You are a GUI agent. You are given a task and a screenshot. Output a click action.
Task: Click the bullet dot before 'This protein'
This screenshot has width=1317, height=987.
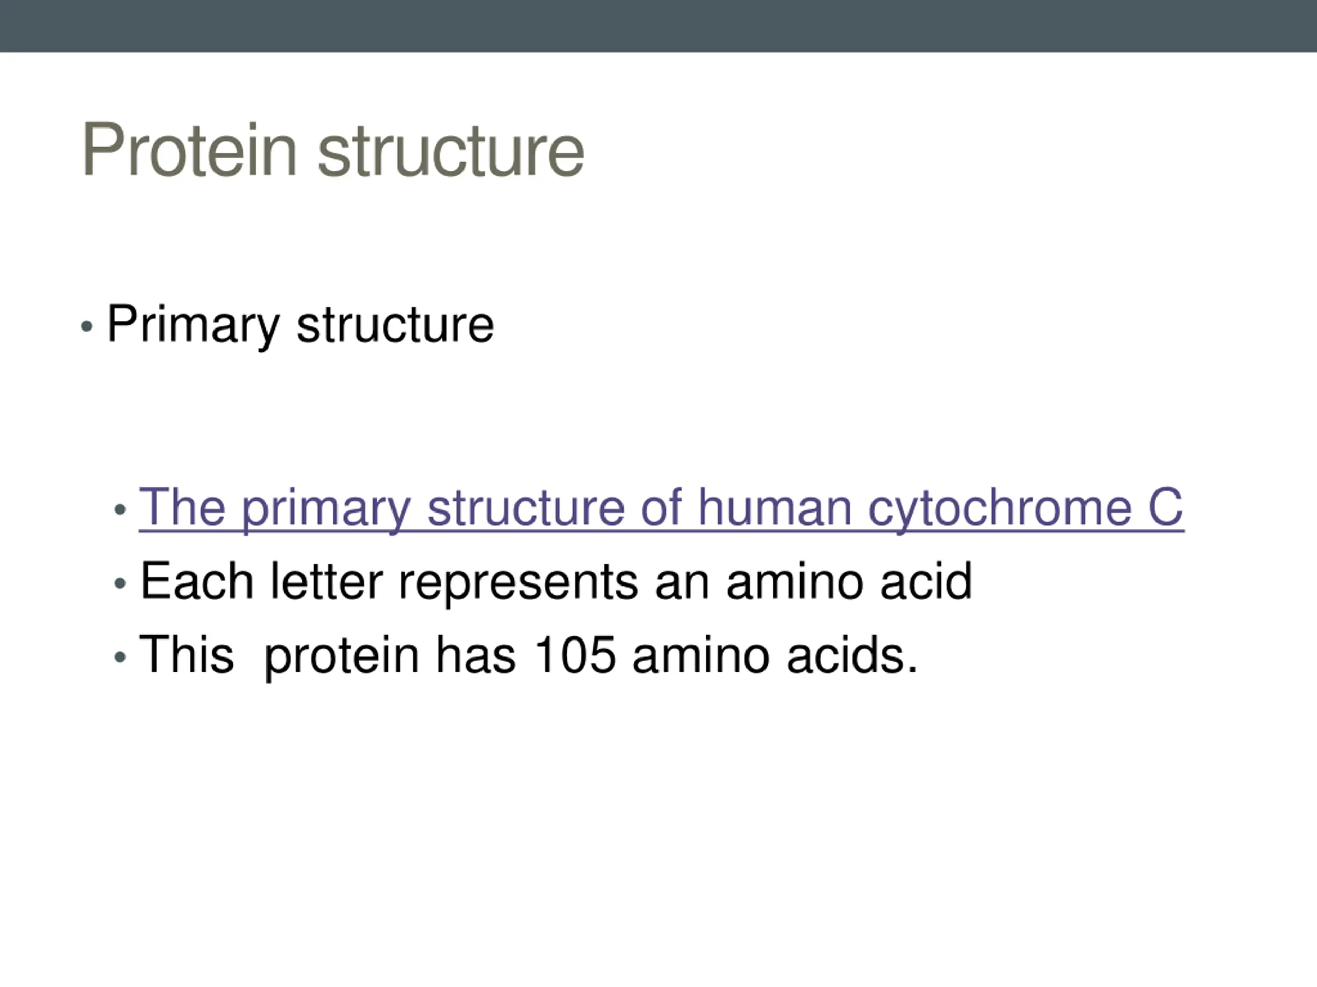pyautogui.click(x=120, y=657)
